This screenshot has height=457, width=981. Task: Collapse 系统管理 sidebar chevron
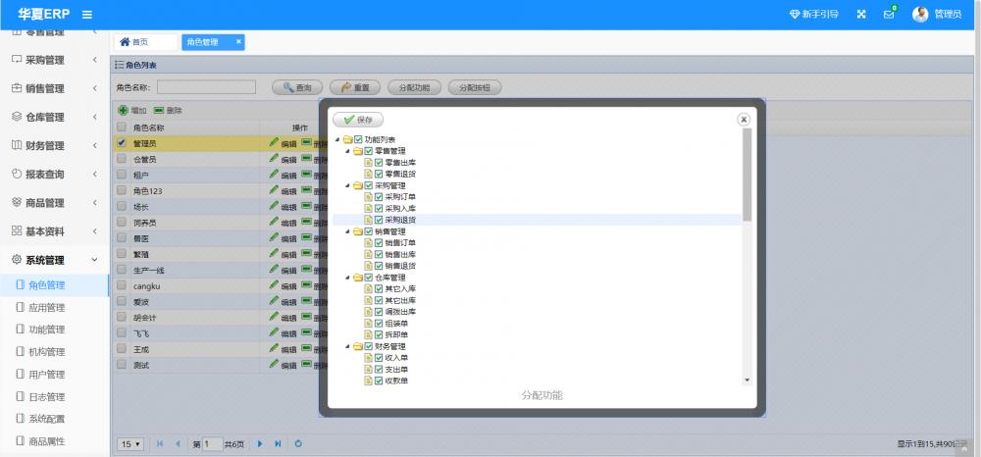pyautogui.click(x=94, y=260)
